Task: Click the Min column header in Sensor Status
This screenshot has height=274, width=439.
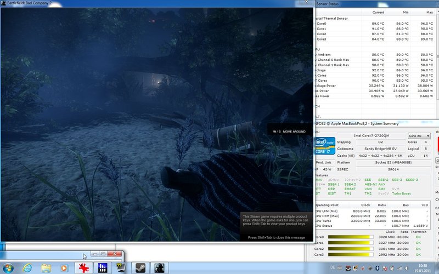Action: (398, 12)
